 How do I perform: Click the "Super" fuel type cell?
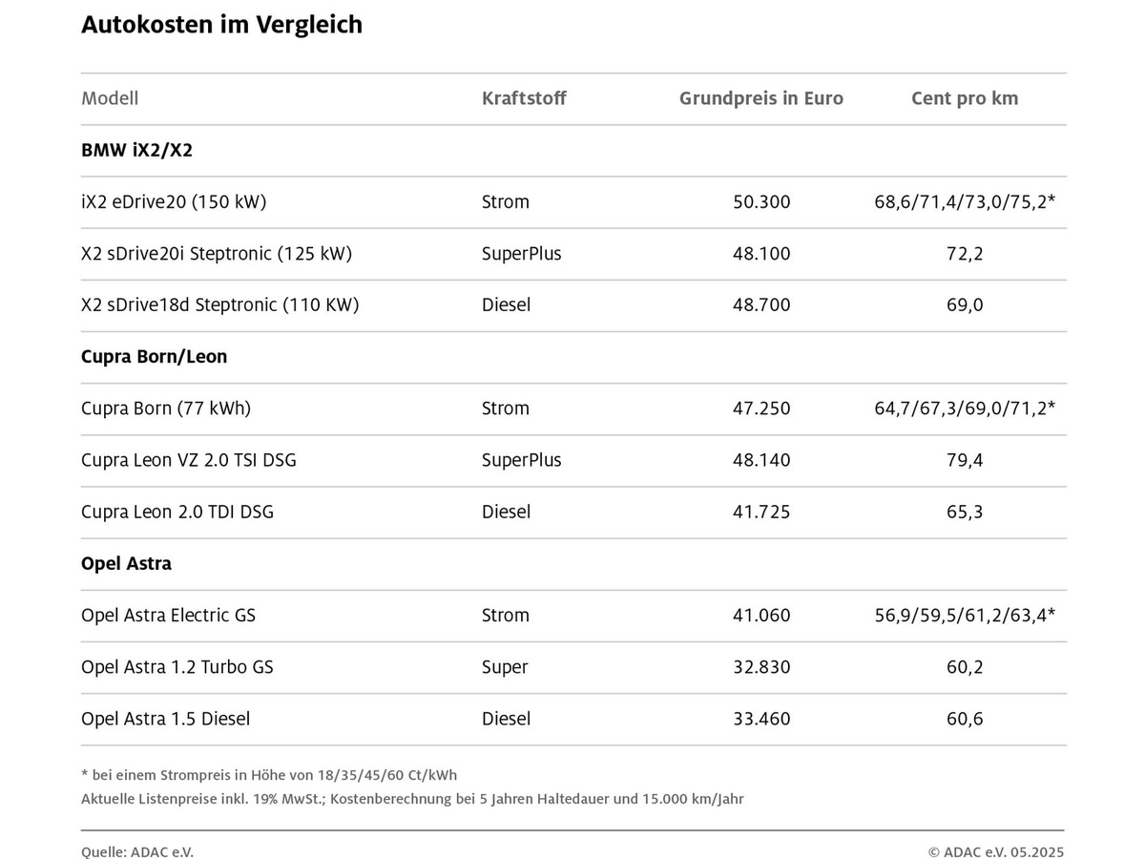(x=505, y=667)
